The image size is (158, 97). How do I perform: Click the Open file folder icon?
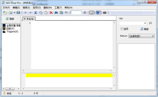(11, 13)
